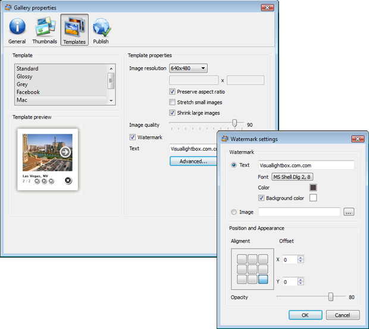Viewport: 369px width, 329px height.
Task: Select the Templates toolbar icon
Action: [x=74, y=30]
